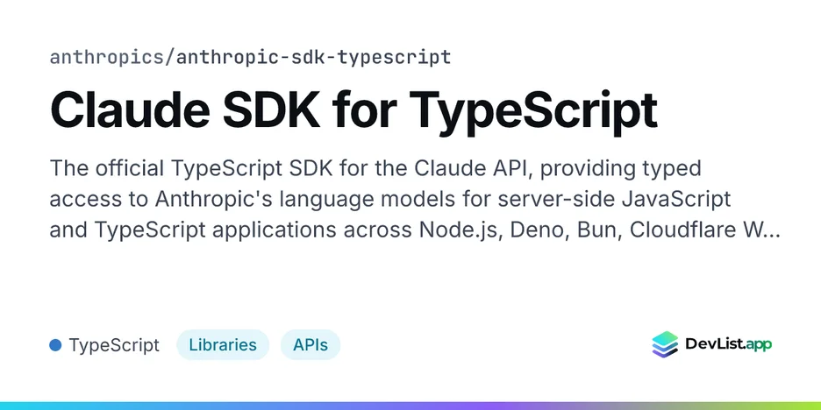Open the DevList.app brand name
Viewport: 821px width, 410px height.
[x=728, y=344]
